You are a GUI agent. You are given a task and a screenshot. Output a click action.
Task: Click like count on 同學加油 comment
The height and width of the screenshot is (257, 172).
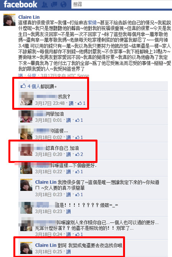(x=79, y=120)
